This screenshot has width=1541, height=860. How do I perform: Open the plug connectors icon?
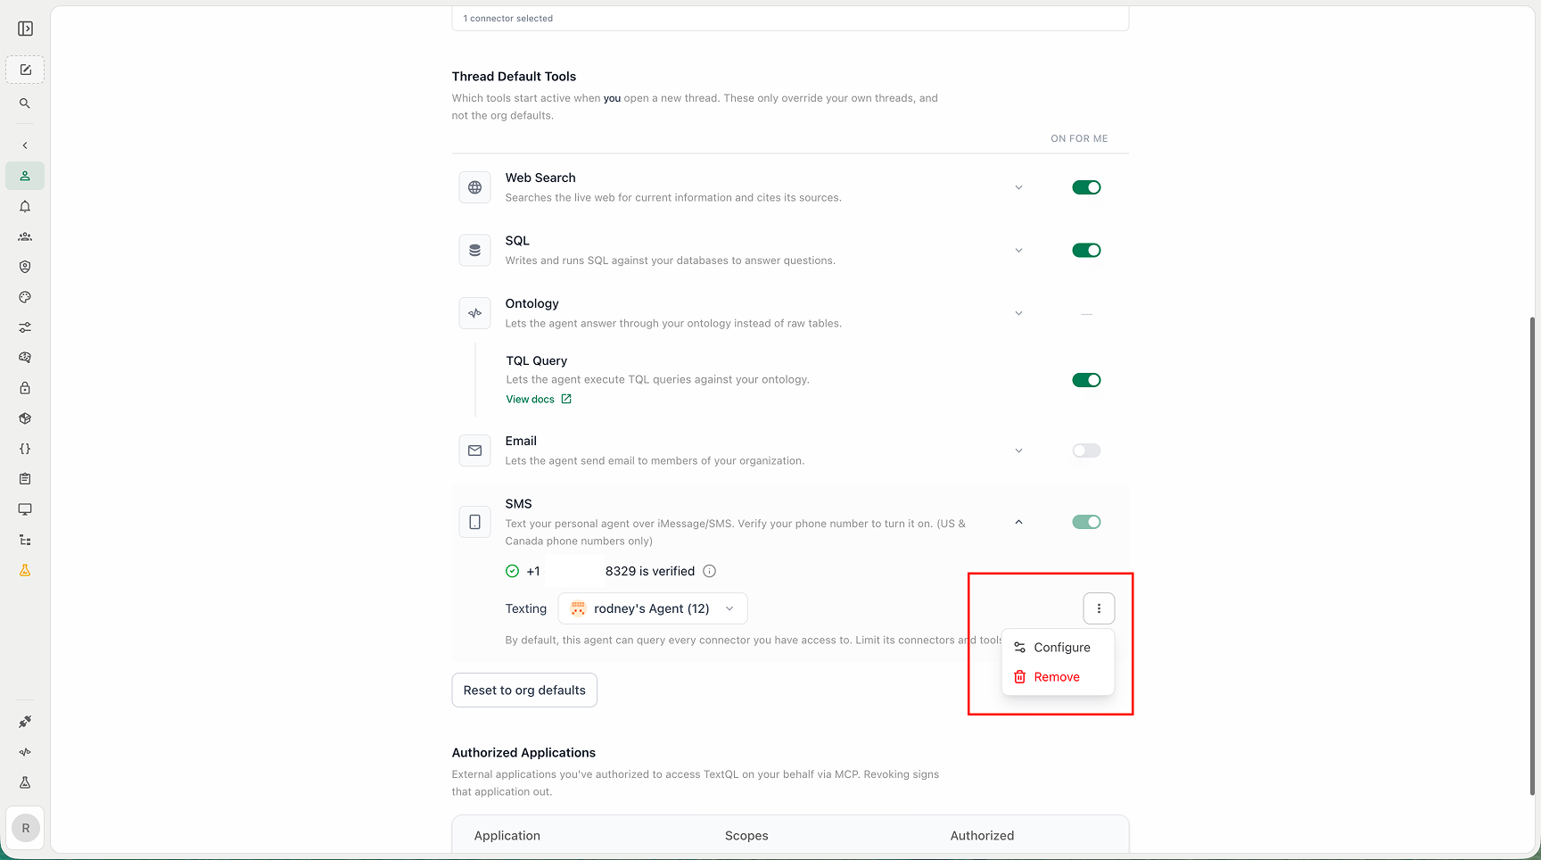pyautogui.click(x=25, y=722)
